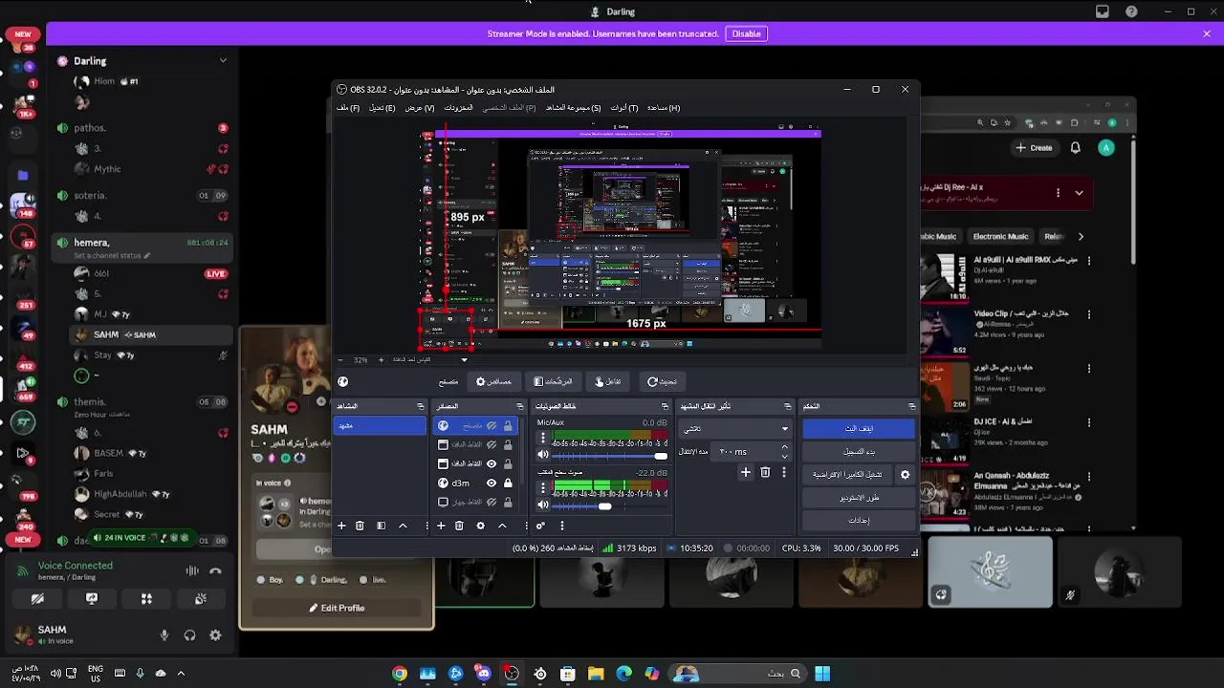Disconnect Discord voice call phone icon
The height and width of the screenshot is (688, 1224).
coord(215,571)
